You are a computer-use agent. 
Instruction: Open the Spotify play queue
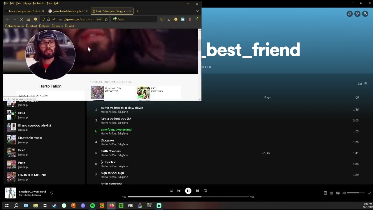(x=332, y=193)
